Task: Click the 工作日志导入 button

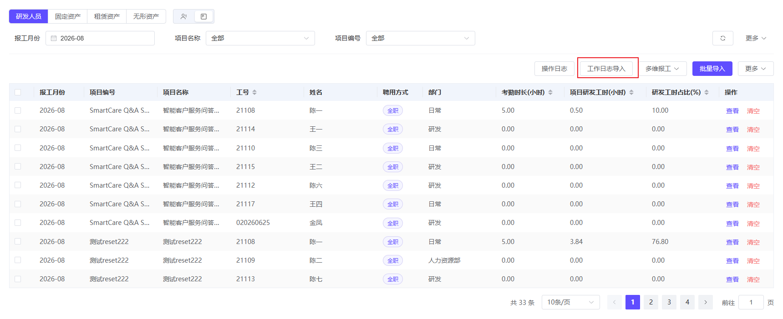Action: click(x=606, y=69)
